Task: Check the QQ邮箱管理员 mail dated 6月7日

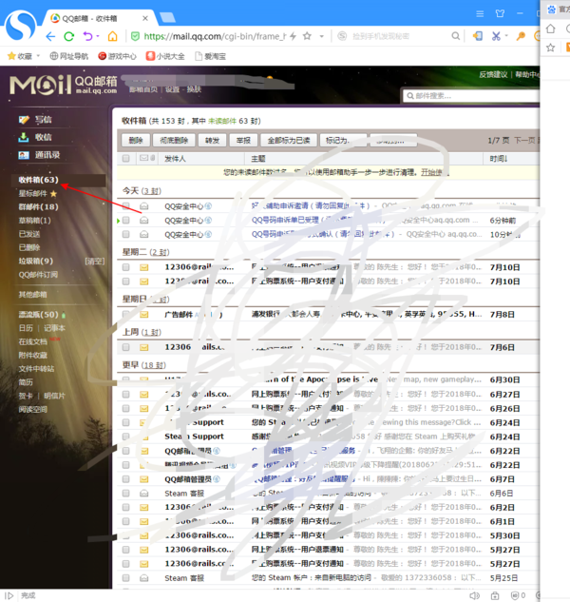Action: 125,479
